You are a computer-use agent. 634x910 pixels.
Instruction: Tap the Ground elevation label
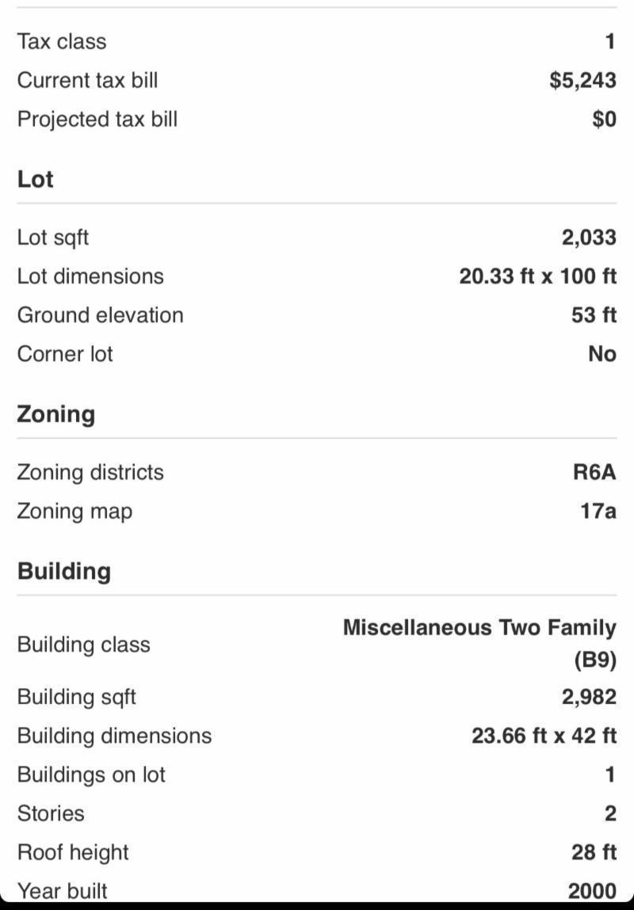tap(101, 315)
